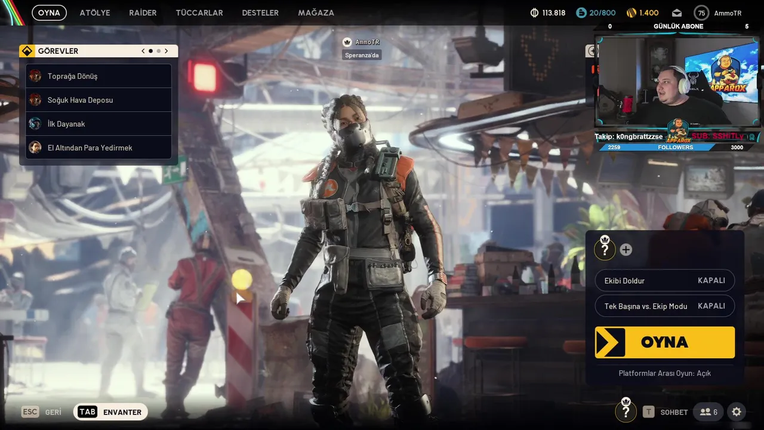Screen dimensions: 764x430
Task: Select the second quest page dot
Action: pos(158,51)
